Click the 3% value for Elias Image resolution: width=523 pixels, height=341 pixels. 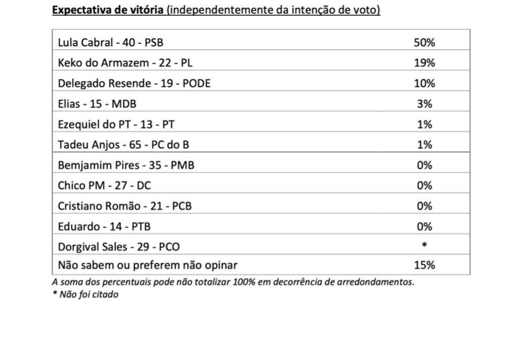(x=424, y=104)
